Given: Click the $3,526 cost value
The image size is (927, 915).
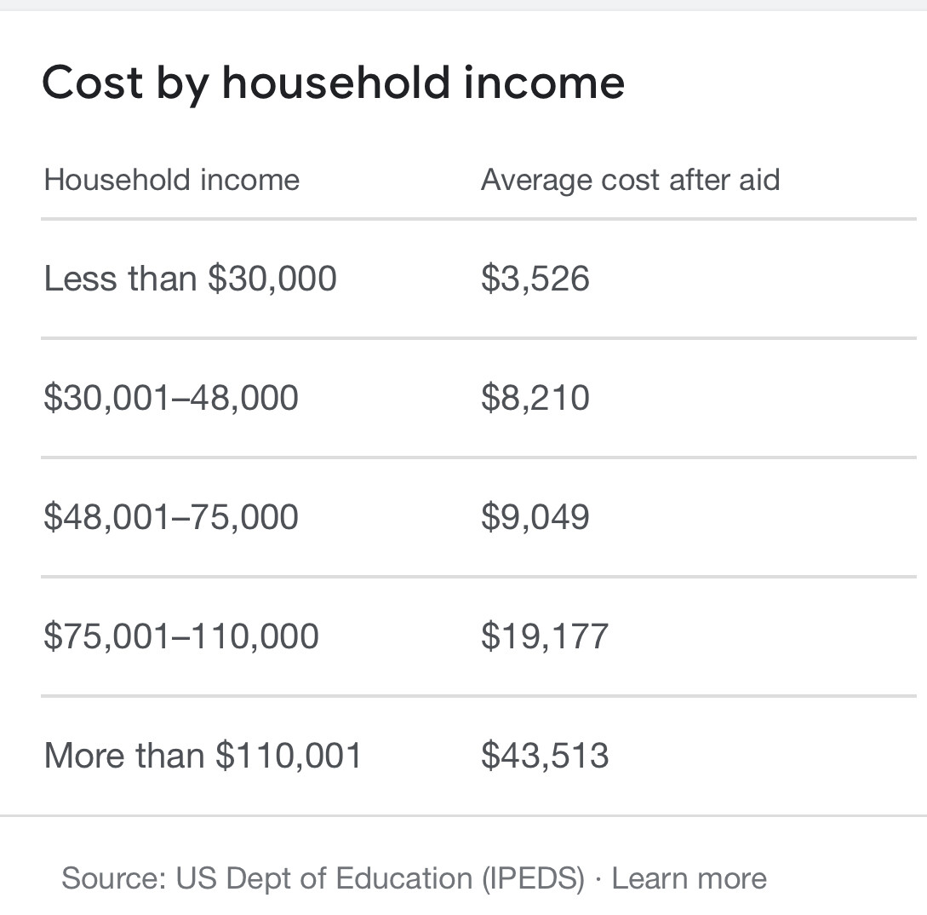Looking at the screenshot, I should [x=535, y=279].
